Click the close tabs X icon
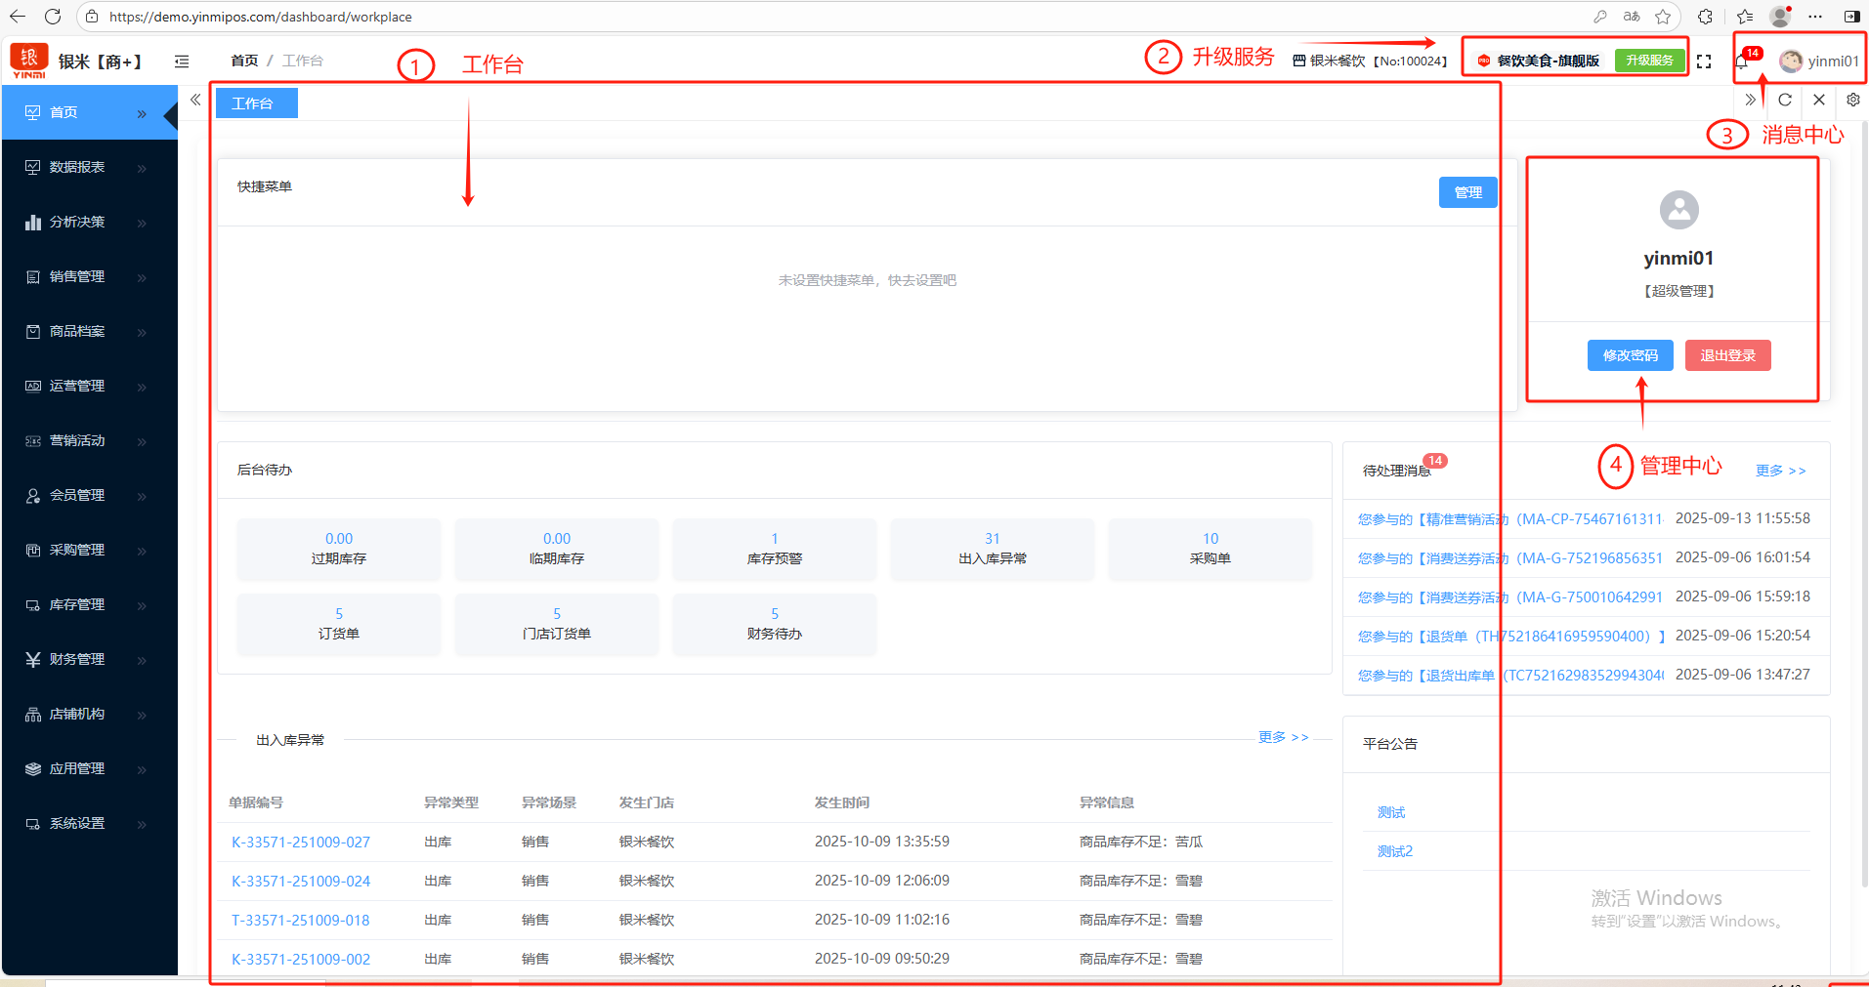The image size is (1869, 987). click(x=1819, y=100)
